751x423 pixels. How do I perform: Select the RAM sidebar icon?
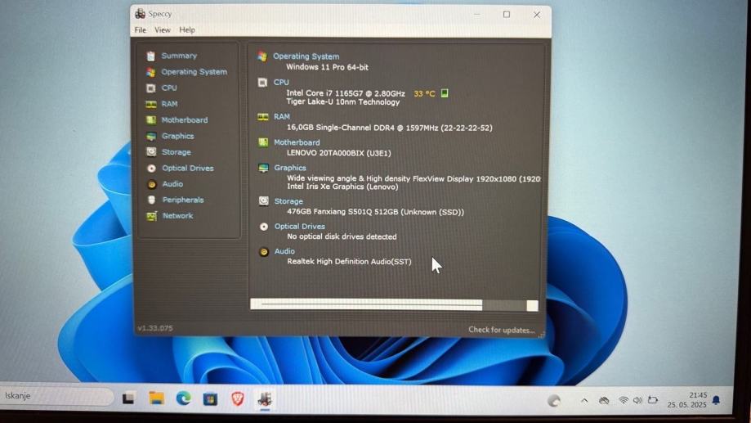click(x=151, y=104)
